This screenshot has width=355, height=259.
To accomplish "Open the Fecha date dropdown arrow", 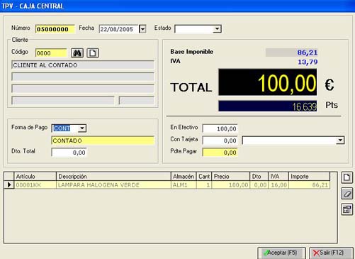I will (x=142, y=29).
